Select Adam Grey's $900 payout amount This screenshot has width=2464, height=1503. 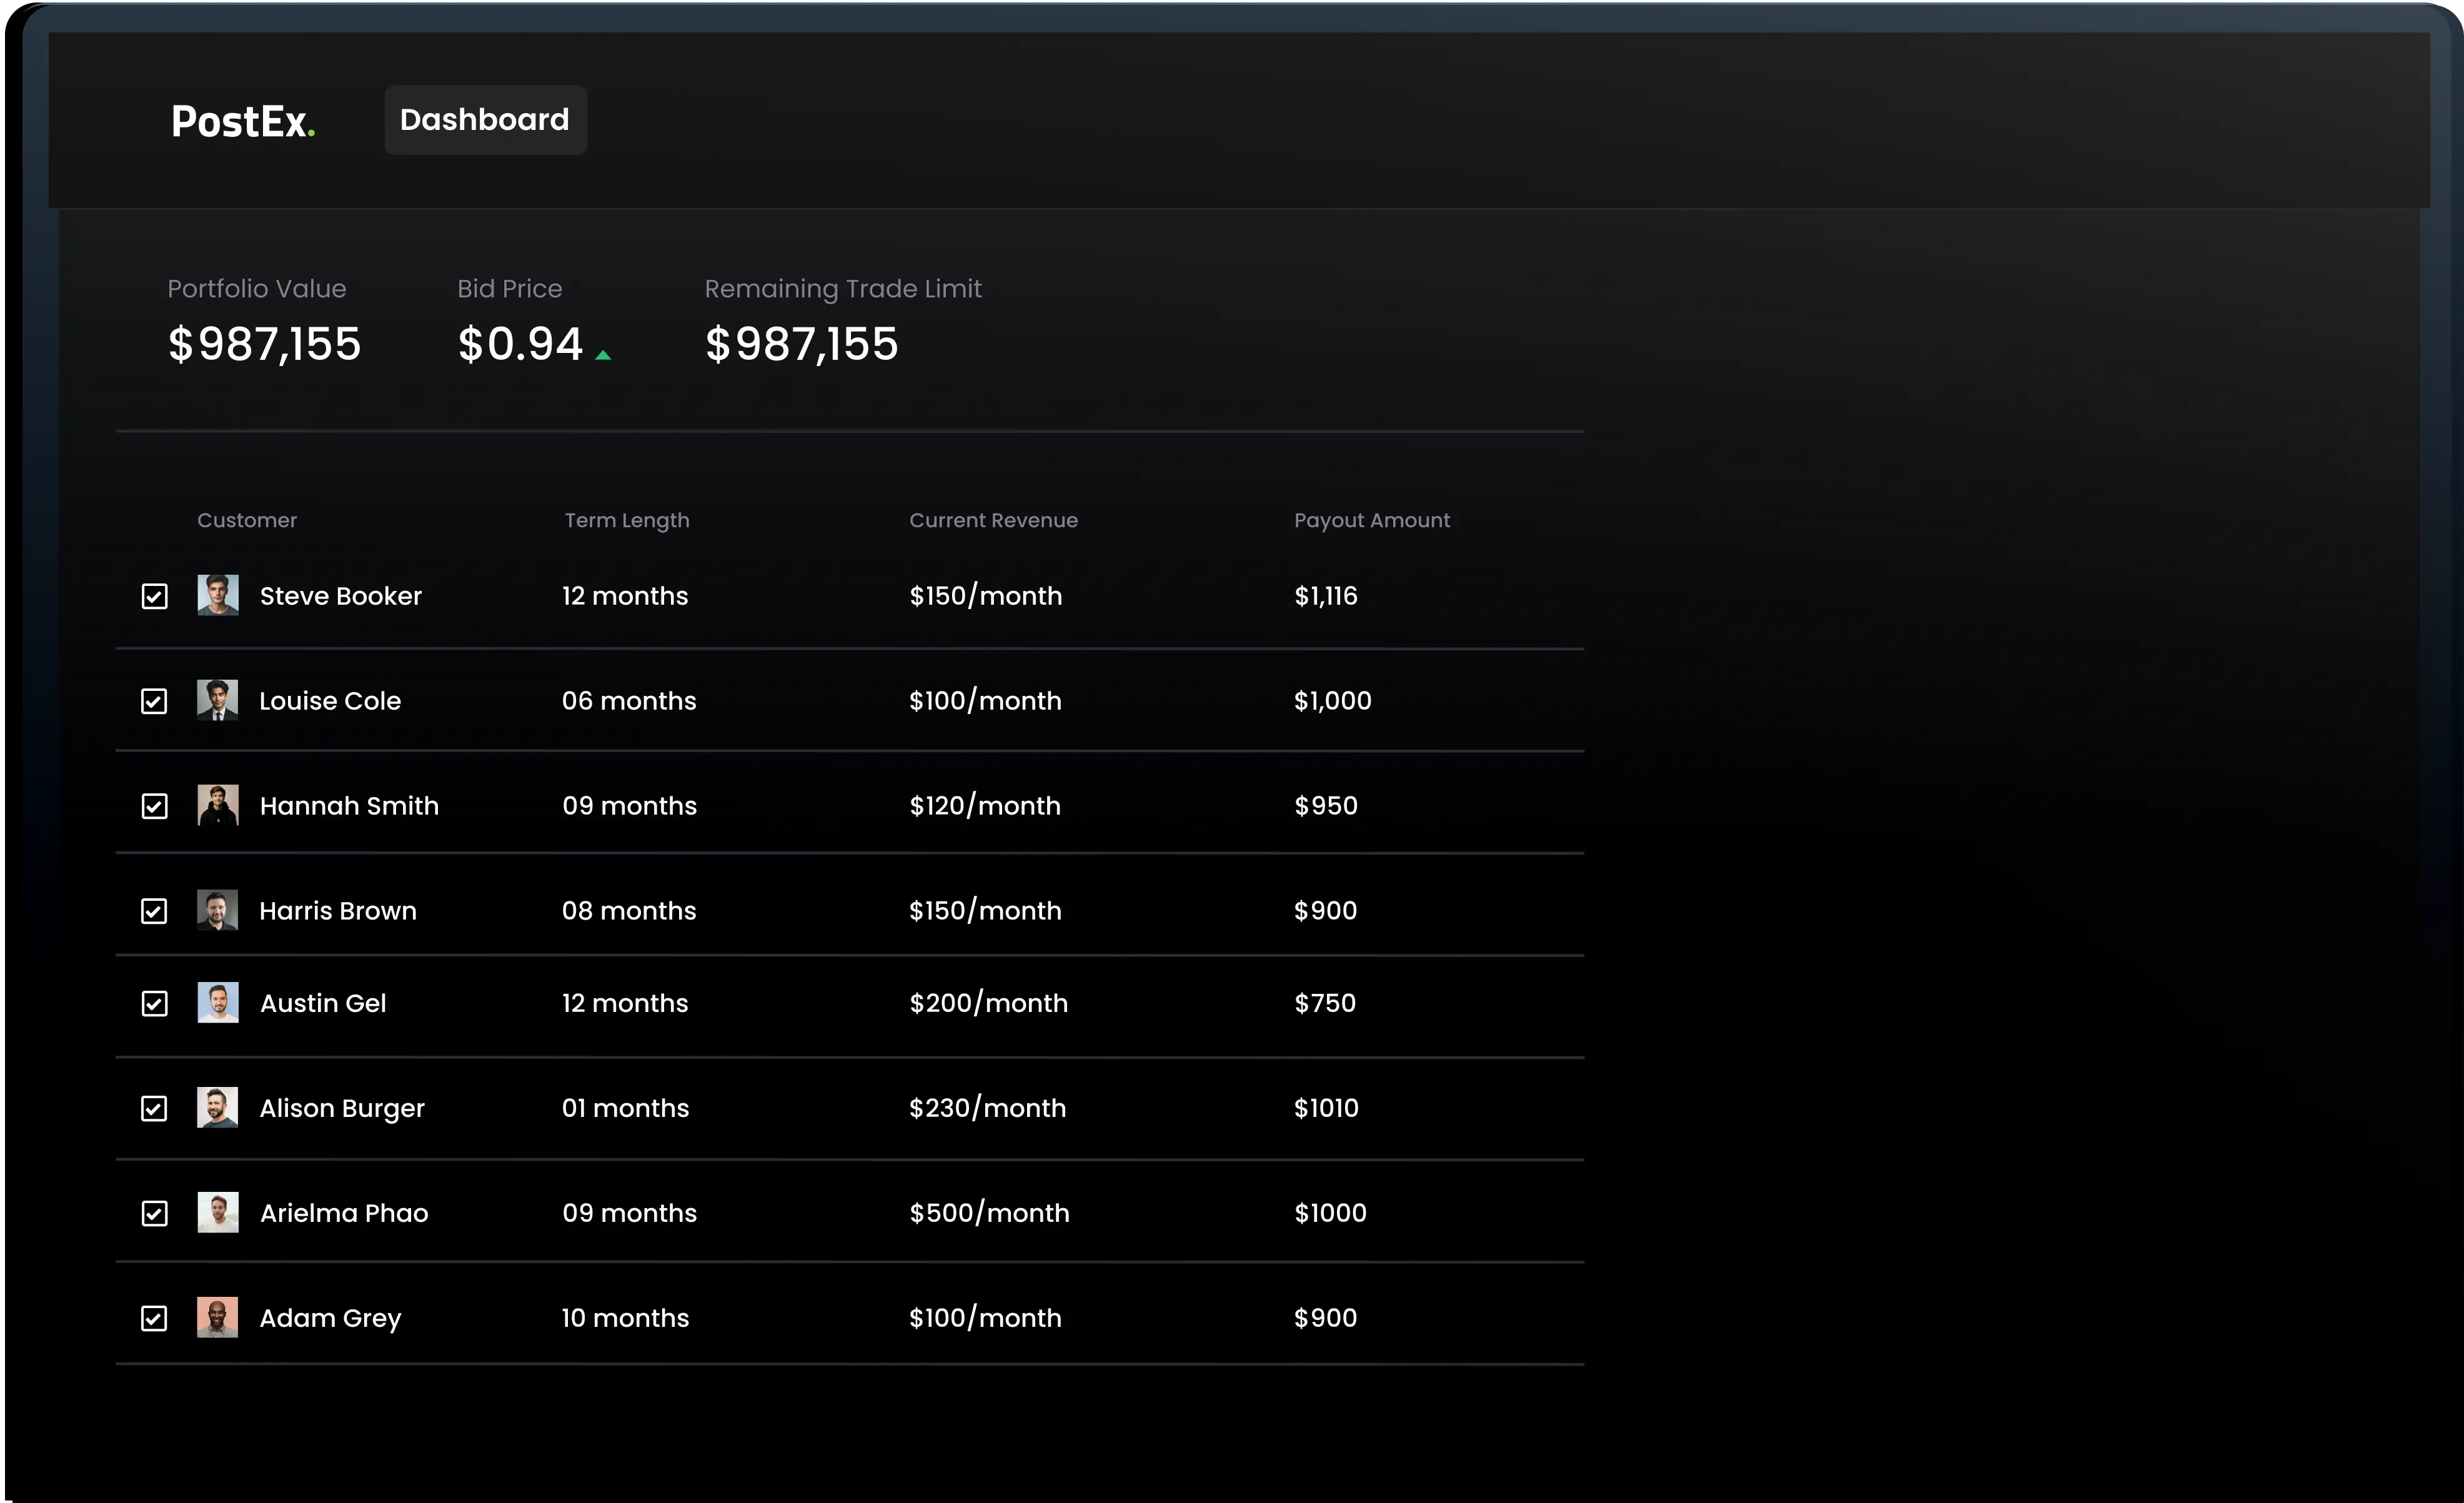pos(1325,1318)
